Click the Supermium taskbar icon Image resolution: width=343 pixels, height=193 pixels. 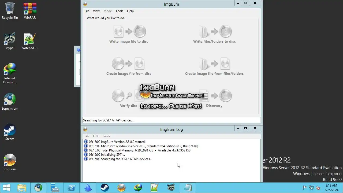point(38,188)
